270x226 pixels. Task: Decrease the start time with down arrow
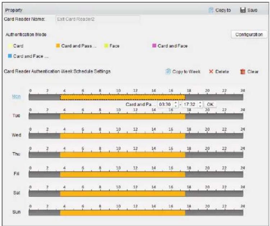(x=176, y=106)
